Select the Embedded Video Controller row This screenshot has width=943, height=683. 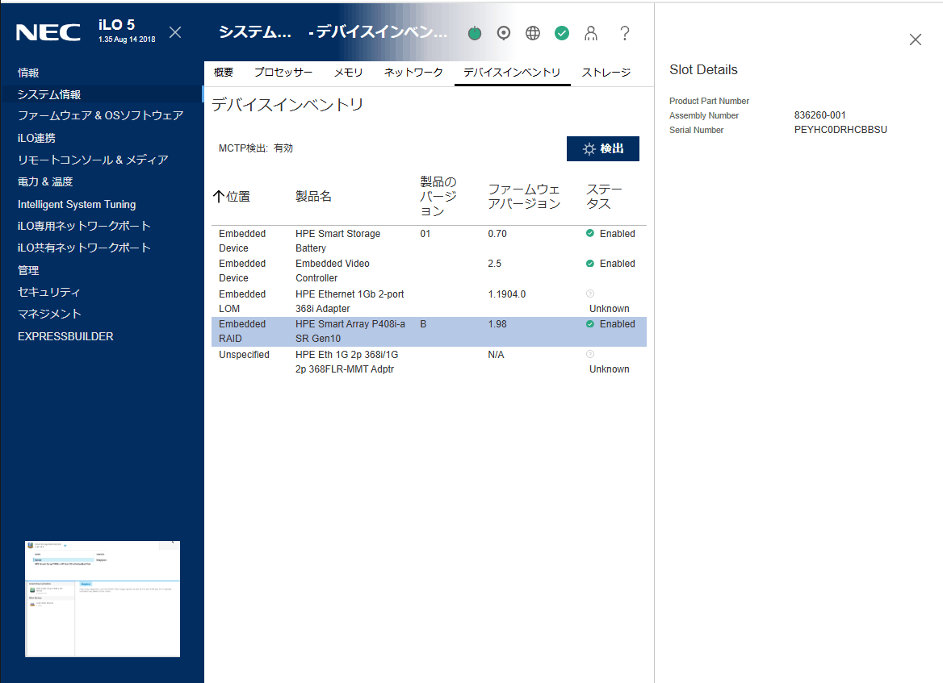coord(429,271)
